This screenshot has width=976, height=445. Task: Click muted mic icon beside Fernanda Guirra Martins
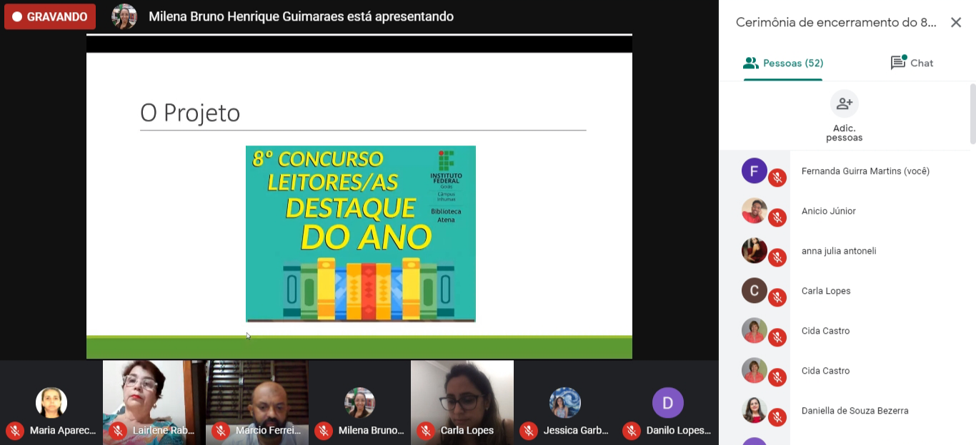click(x=777, y=178)
